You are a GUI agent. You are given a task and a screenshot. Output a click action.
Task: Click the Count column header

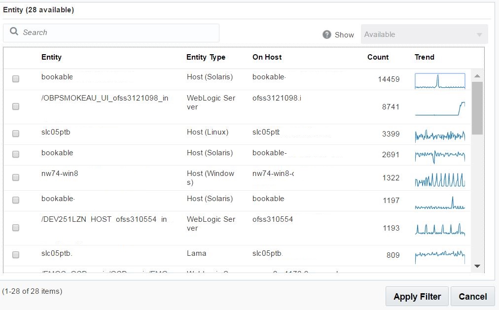378,57
